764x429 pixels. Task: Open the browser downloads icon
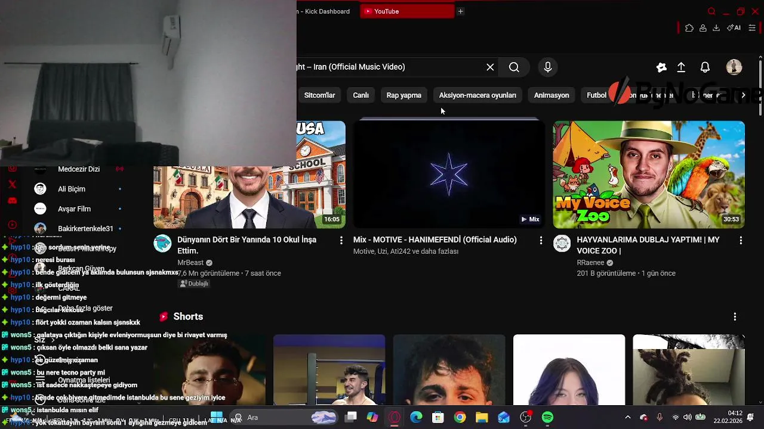(x=716, y=28)
